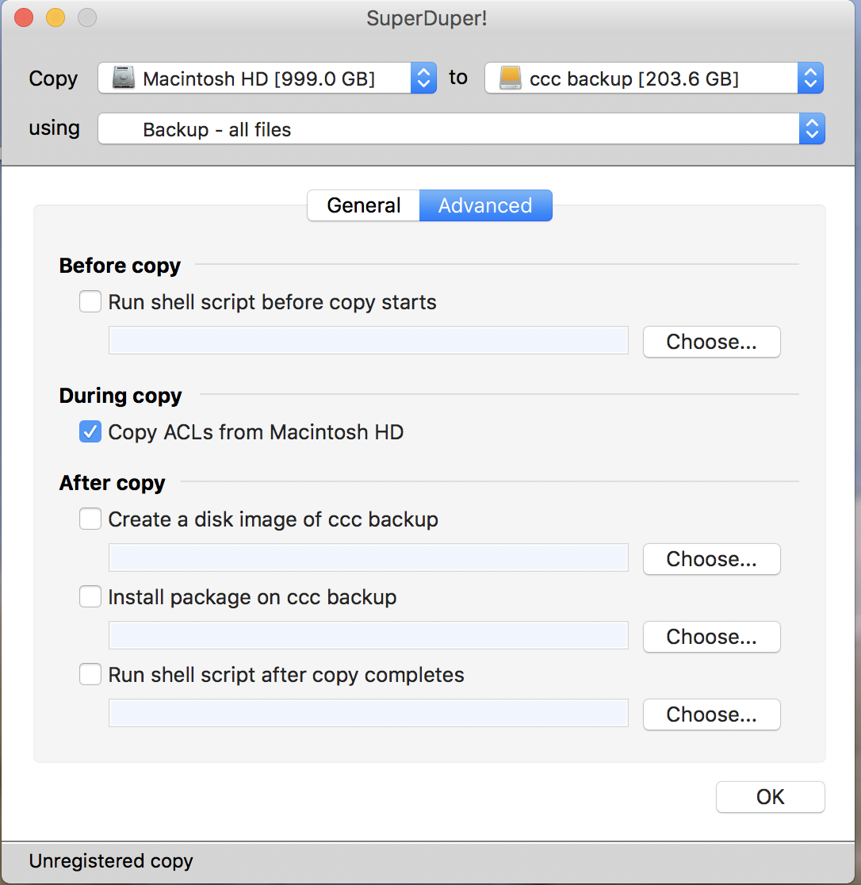Click the disk image path field
Image resolution: width=861 pixels, height=885 pixels.
(x=368, y=557)
